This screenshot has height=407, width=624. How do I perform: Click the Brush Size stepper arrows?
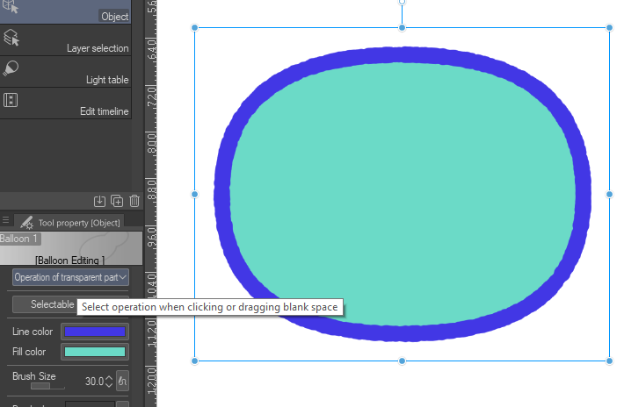pos(109,382)
